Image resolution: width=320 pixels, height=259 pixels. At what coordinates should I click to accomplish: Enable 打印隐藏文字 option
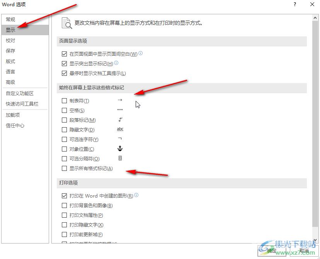pyautogui.click(x=64, y=225)
